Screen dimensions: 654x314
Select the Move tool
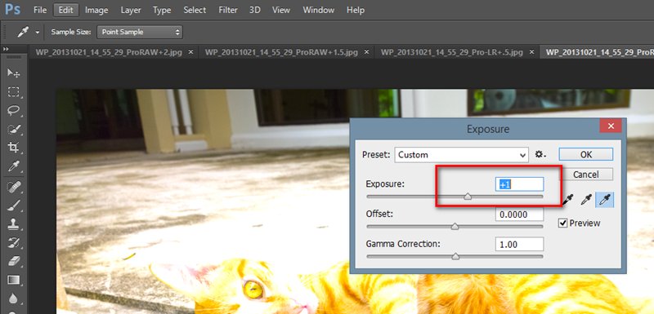point(14,73)
